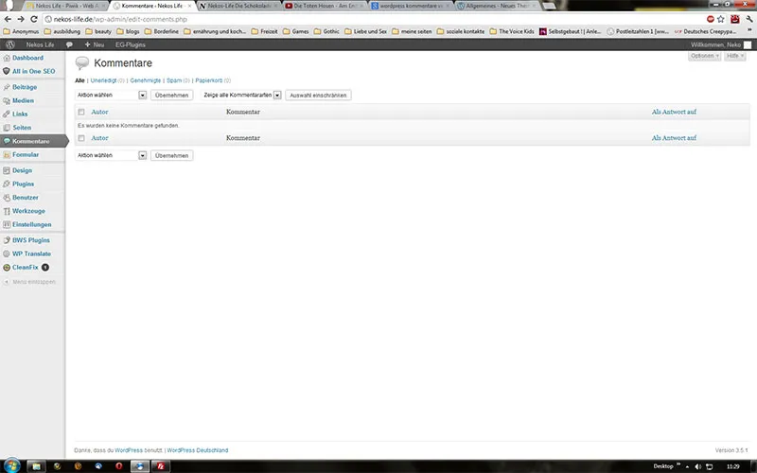Screen dimensions: 757x473
Task: Show hidden system tray icons arrow
Action: tap(687, 466)
